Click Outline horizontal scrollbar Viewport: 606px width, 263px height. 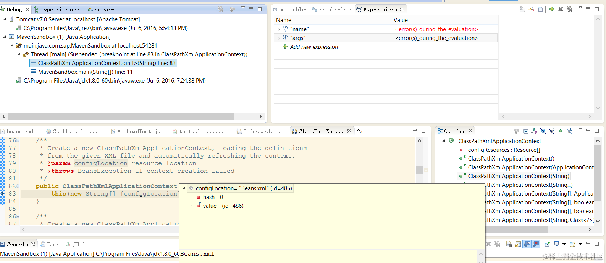(517, 229)
